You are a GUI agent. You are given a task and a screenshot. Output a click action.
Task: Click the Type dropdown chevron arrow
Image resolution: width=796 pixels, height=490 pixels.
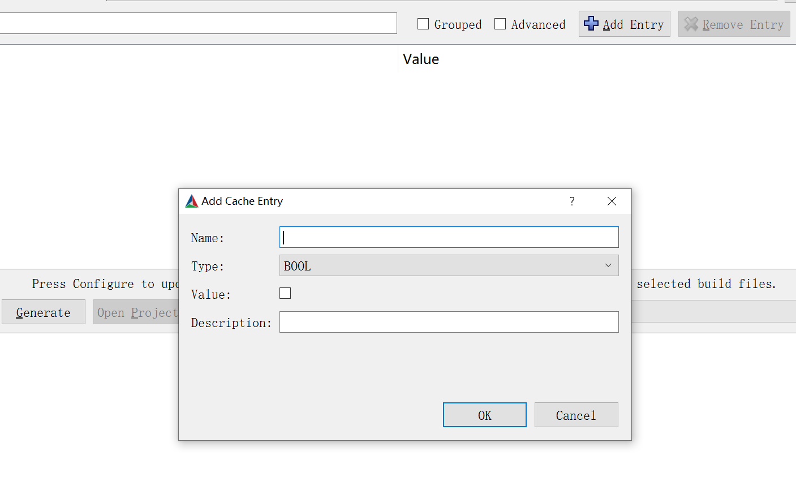click(608, 265)
